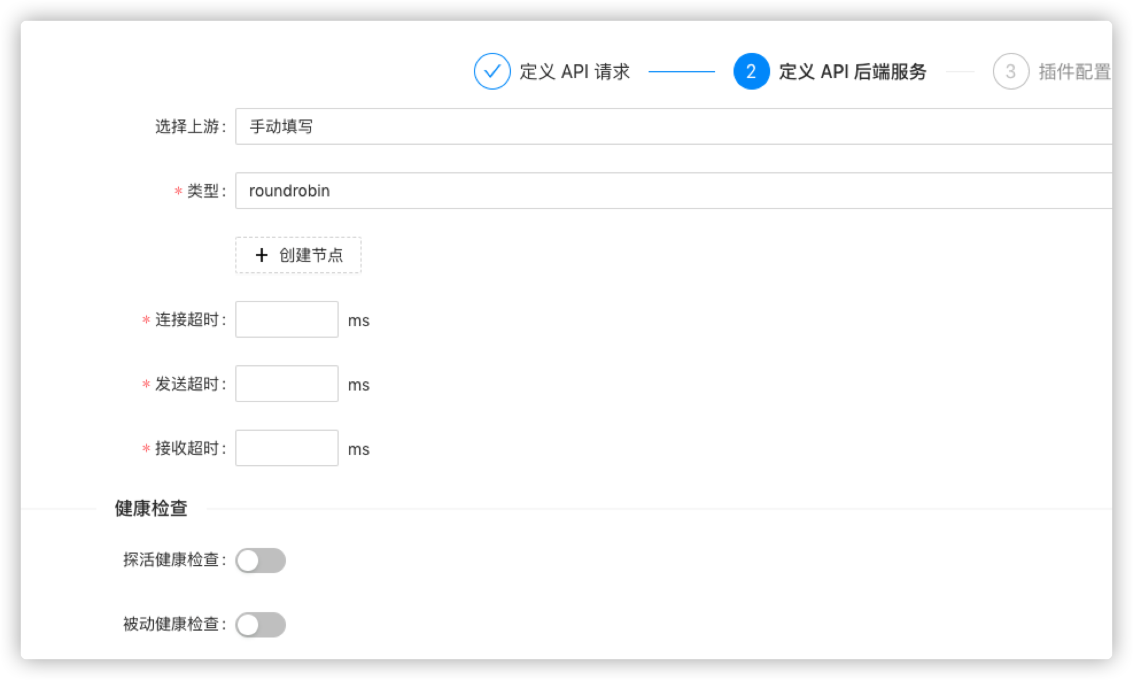The width and height of the screenshot is (1133, 680).
Task: Open the 选择上游 dropdown showing 手动填写
Action: pos(672,126)
